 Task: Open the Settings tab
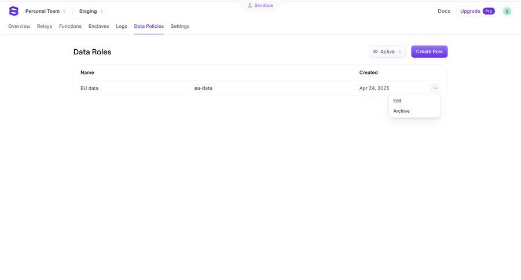(180, 26)
